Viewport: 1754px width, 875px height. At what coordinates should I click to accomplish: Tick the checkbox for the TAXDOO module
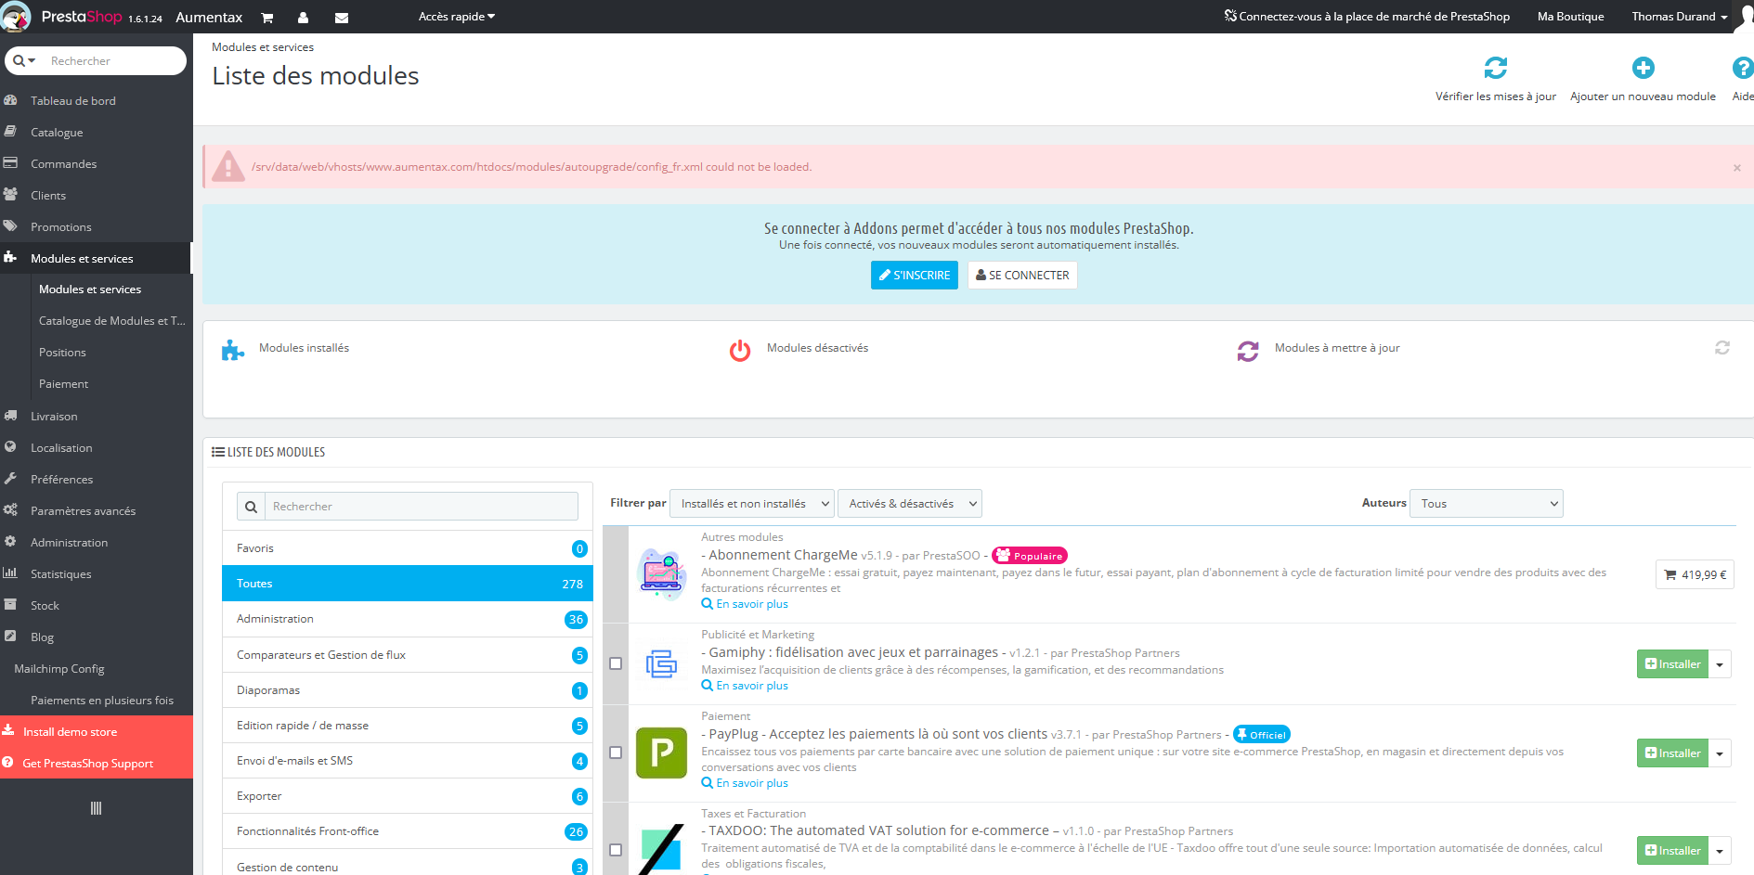coord(616,850)
